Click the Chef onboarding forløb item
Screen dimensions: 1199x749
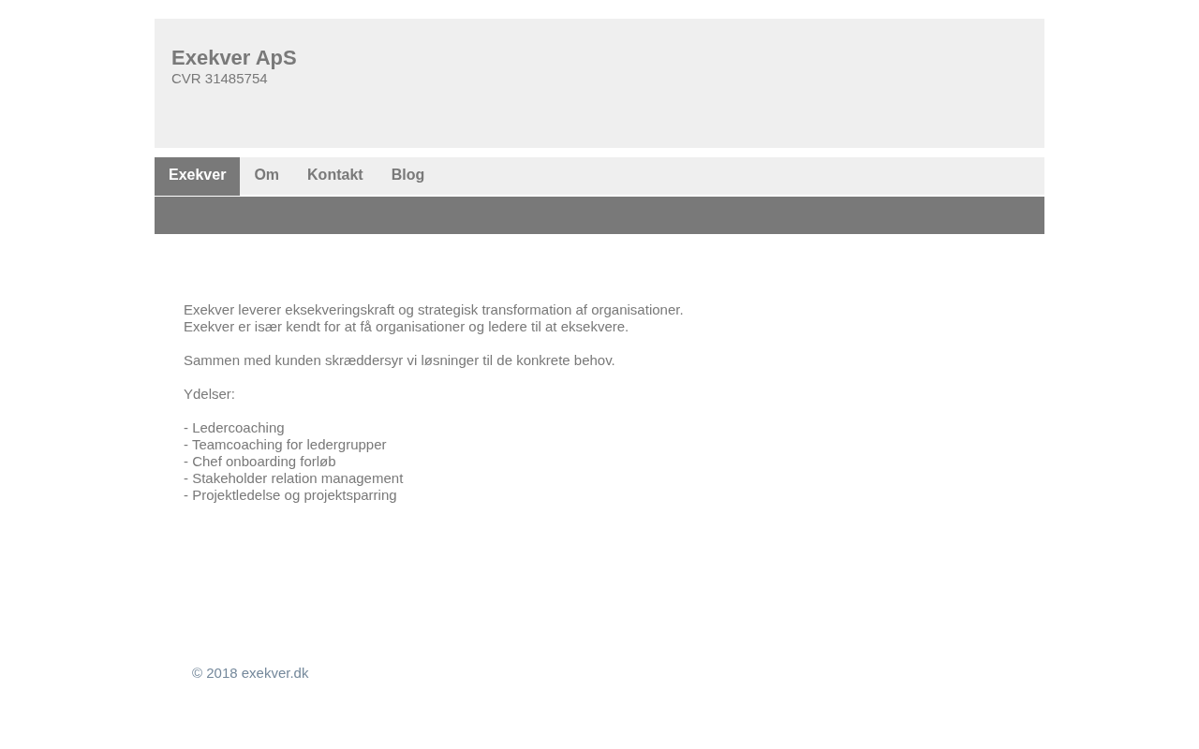pyautogui.click(x=263, y=462)
